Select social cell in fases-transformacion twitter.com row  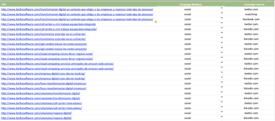coord(188,83)
